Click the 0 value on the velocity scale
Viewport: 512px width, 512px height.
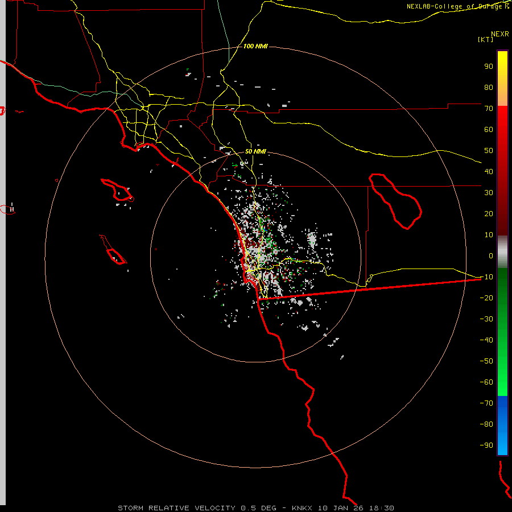coord(491,256)
